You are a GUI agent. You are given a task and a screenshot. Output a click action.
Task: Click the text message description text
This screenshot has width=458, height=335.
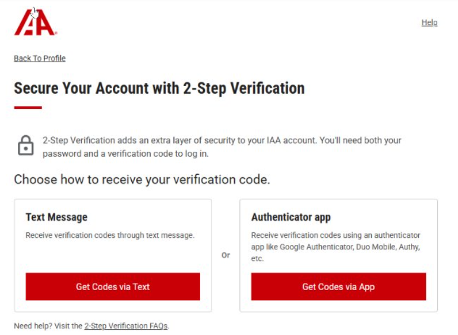coord(110,235)
